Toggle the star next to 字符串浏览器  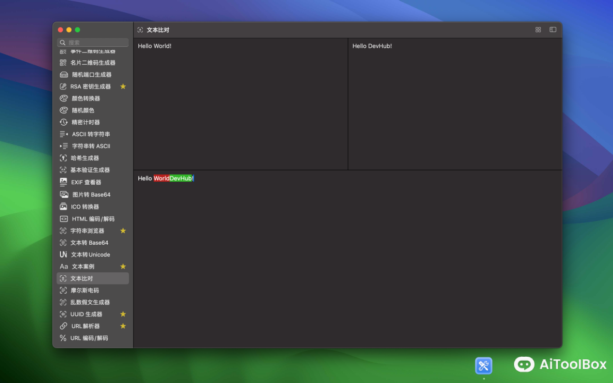coord(123,231)
